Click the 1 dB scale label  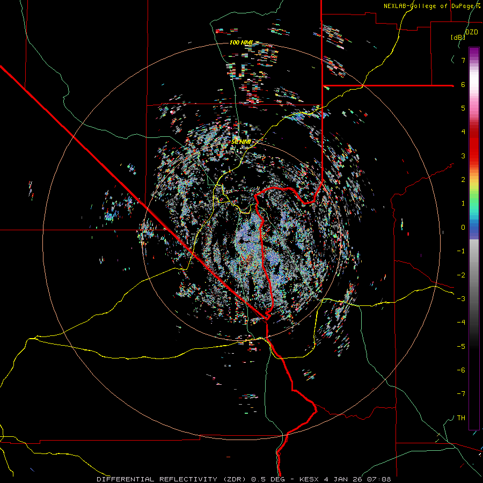click(x=463, y=203)
